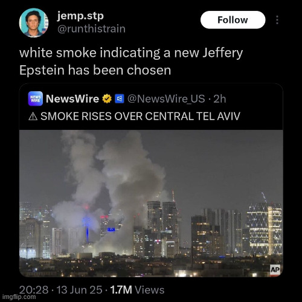
Task: Click the blue affiliate badge icon
Action: [120, 98]
